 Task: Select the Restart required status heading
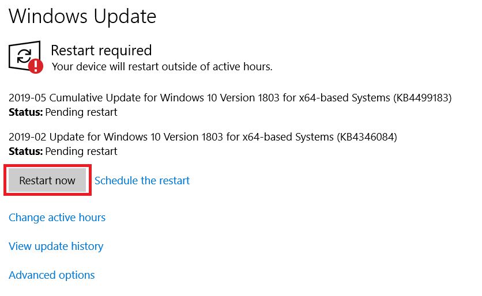tap(101, 50)
